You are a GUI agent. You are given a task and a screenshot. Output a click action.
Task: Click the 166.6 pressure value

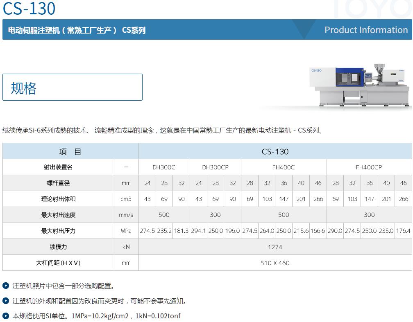point(318,231)
